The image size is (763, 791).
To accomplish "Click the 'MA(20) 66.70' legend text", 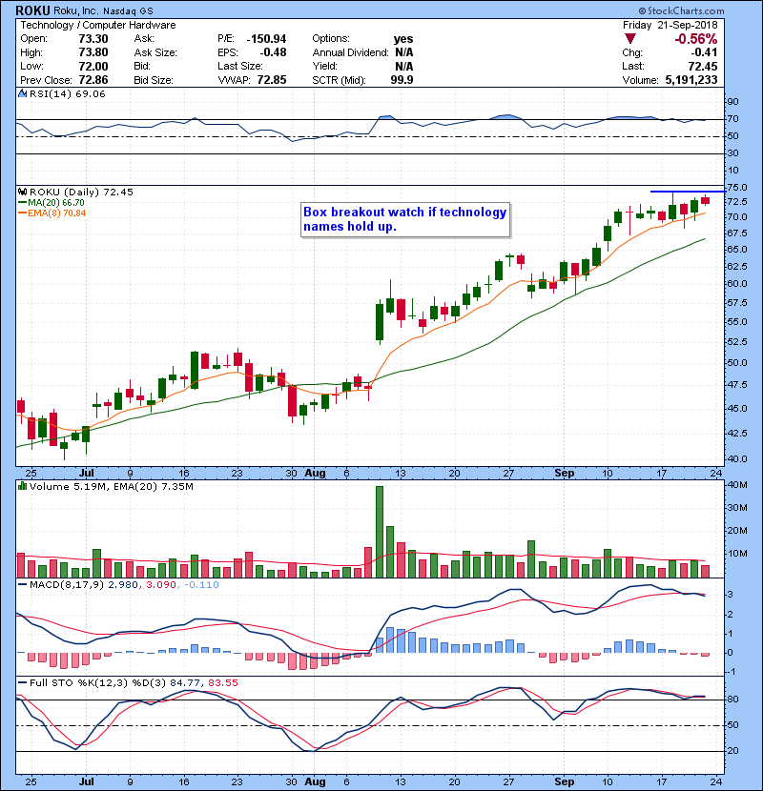I will click(x=56, y=203).
